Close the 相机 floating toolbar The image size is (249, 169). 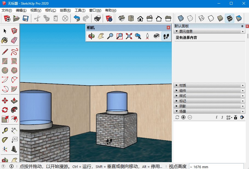click(x=168, y=27)
